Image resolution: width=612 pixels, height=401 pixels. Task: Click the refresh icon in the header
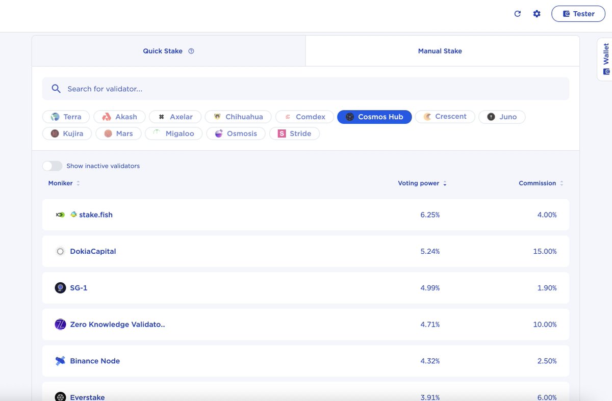tap(517, 14)
